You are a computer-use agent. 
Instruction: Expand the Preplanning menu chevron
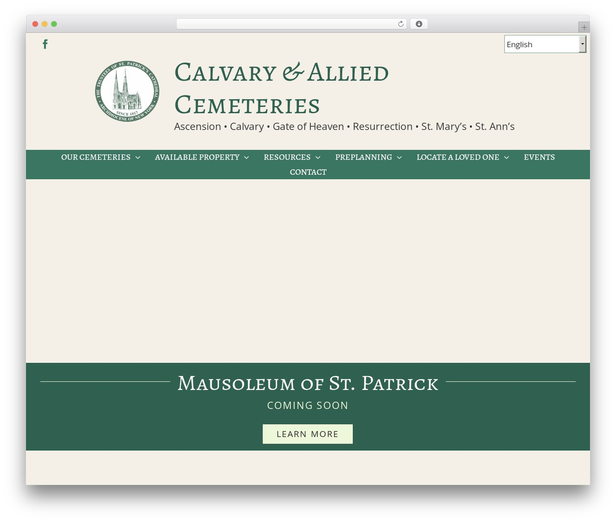click(x=399, y=157)
